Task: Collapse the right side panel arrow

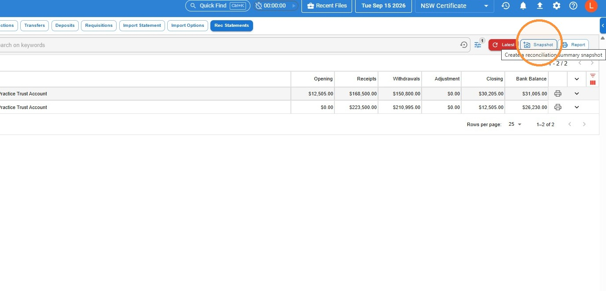Action: [603, 25]
